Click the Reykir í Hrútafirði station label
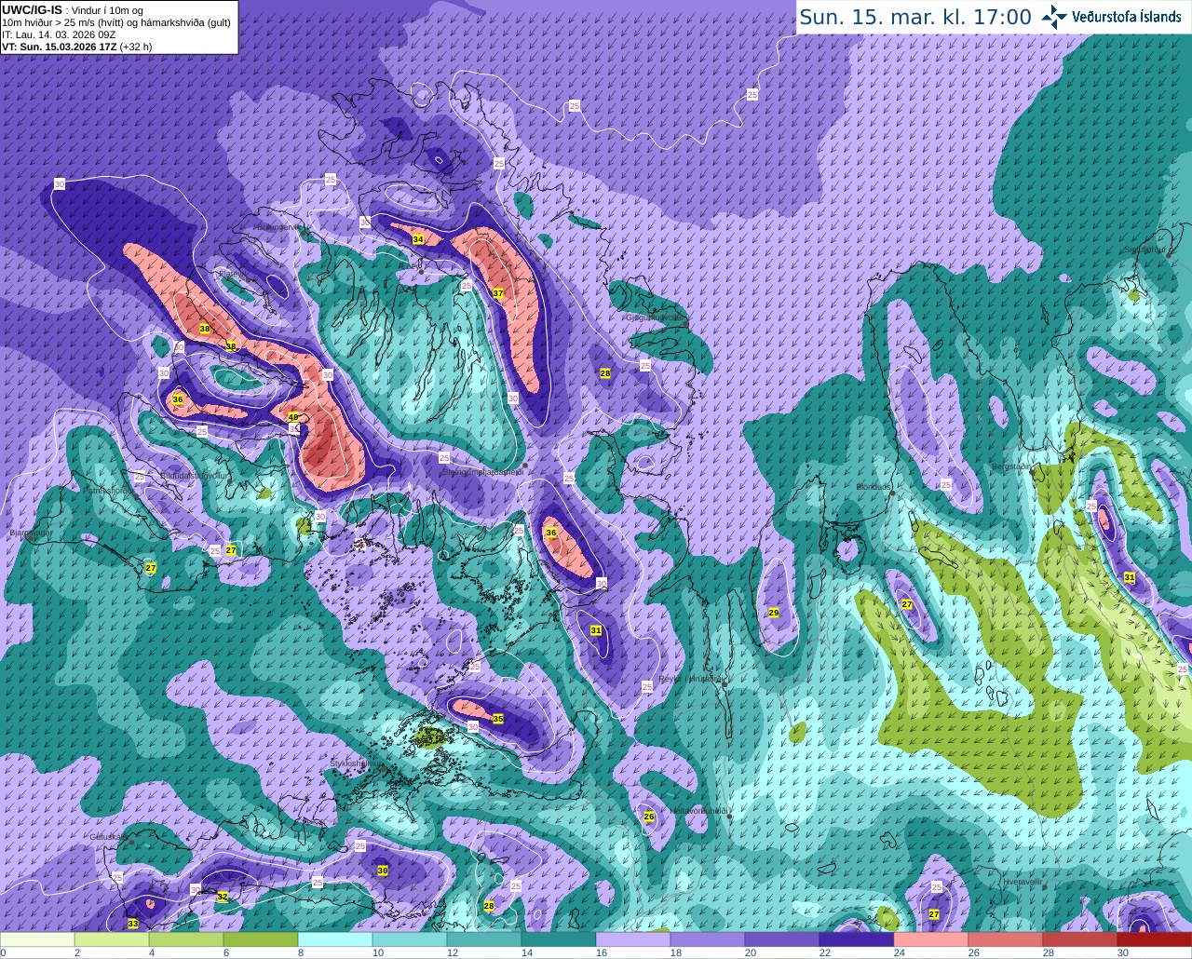 (x=691, y=679)
